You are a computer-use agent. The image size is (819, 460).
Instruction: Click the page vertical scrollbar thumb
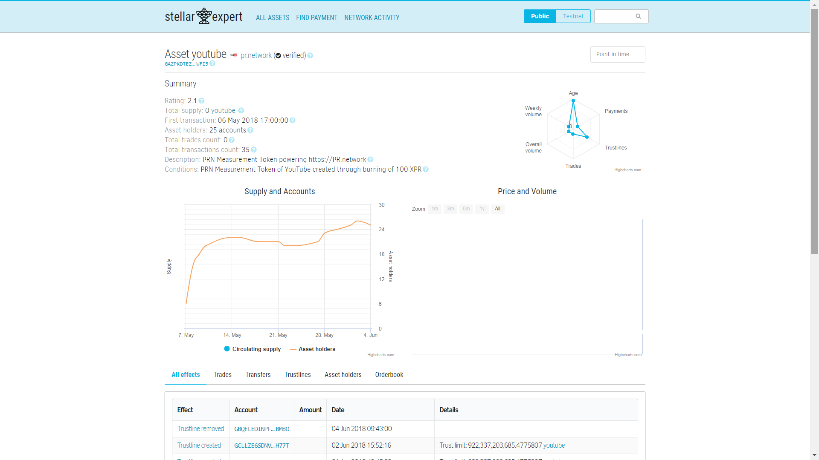[x=814, y=132]
